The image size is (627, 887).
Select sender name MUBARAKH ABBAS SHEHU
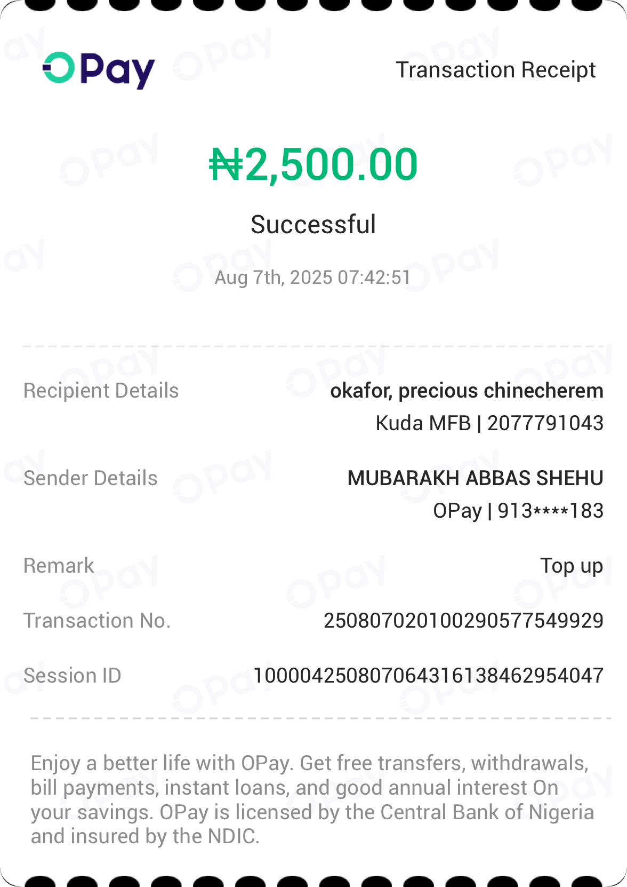point(475,478)
